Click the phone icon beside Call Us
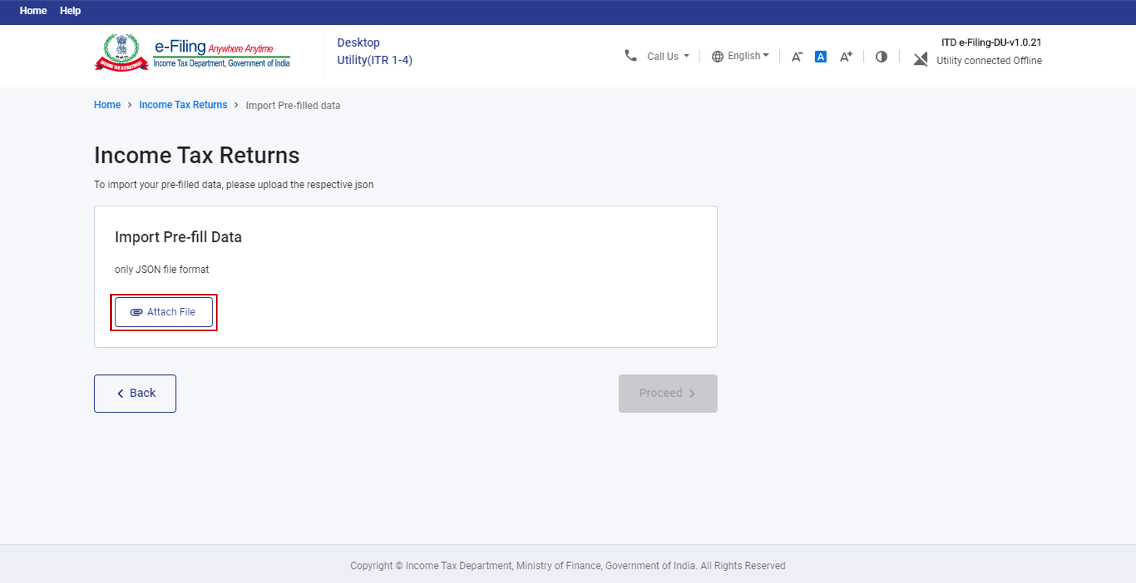The image size is (1136, 583). click(x=630, y=56)
